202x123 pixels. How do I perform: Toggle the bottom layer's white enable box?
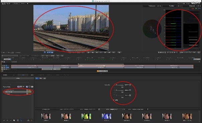27,94
